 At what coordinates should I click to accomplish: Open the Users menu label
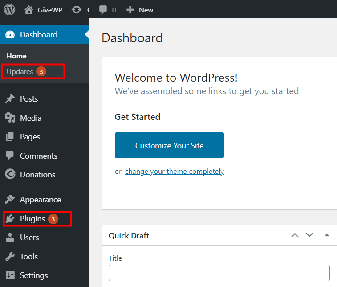tap(29, 238)
